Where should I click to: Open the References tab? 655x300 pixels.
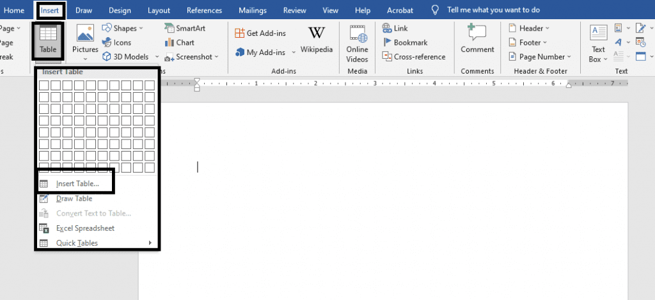click(x=205, y=10)
